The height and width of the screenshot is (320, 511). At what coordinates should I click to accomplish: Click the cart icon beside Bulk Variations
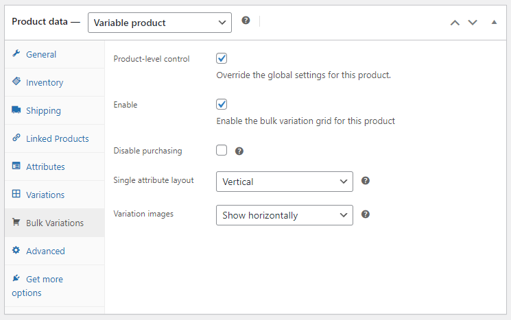pyautogui.click(x=16, y=222)
